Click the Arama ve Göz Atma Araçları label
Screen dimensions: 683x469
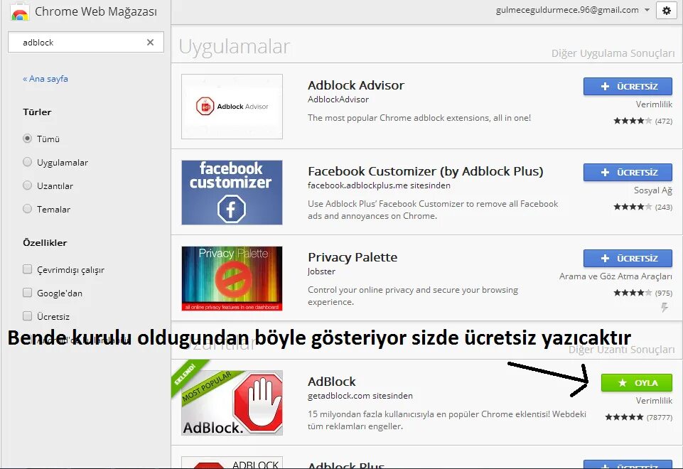point(615,276)
